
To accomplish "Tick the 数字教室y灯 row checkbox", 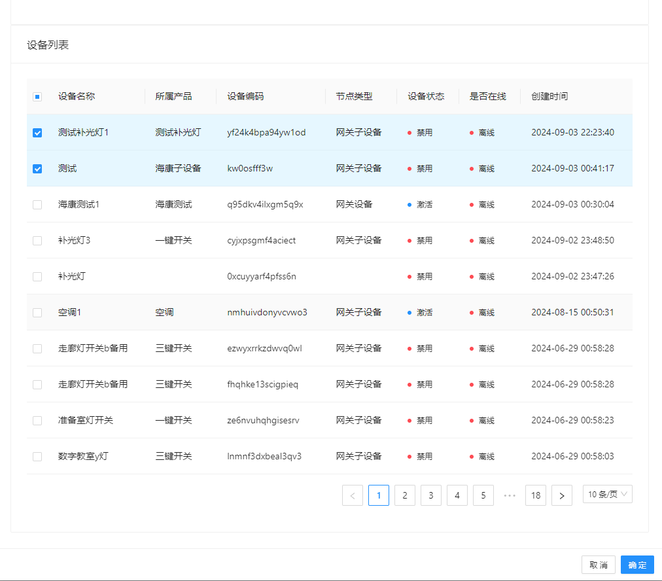I will tap(37, 457).
